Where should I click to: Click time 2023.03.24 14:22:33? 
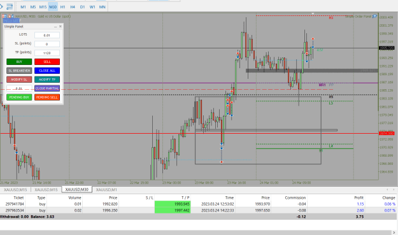218,210
